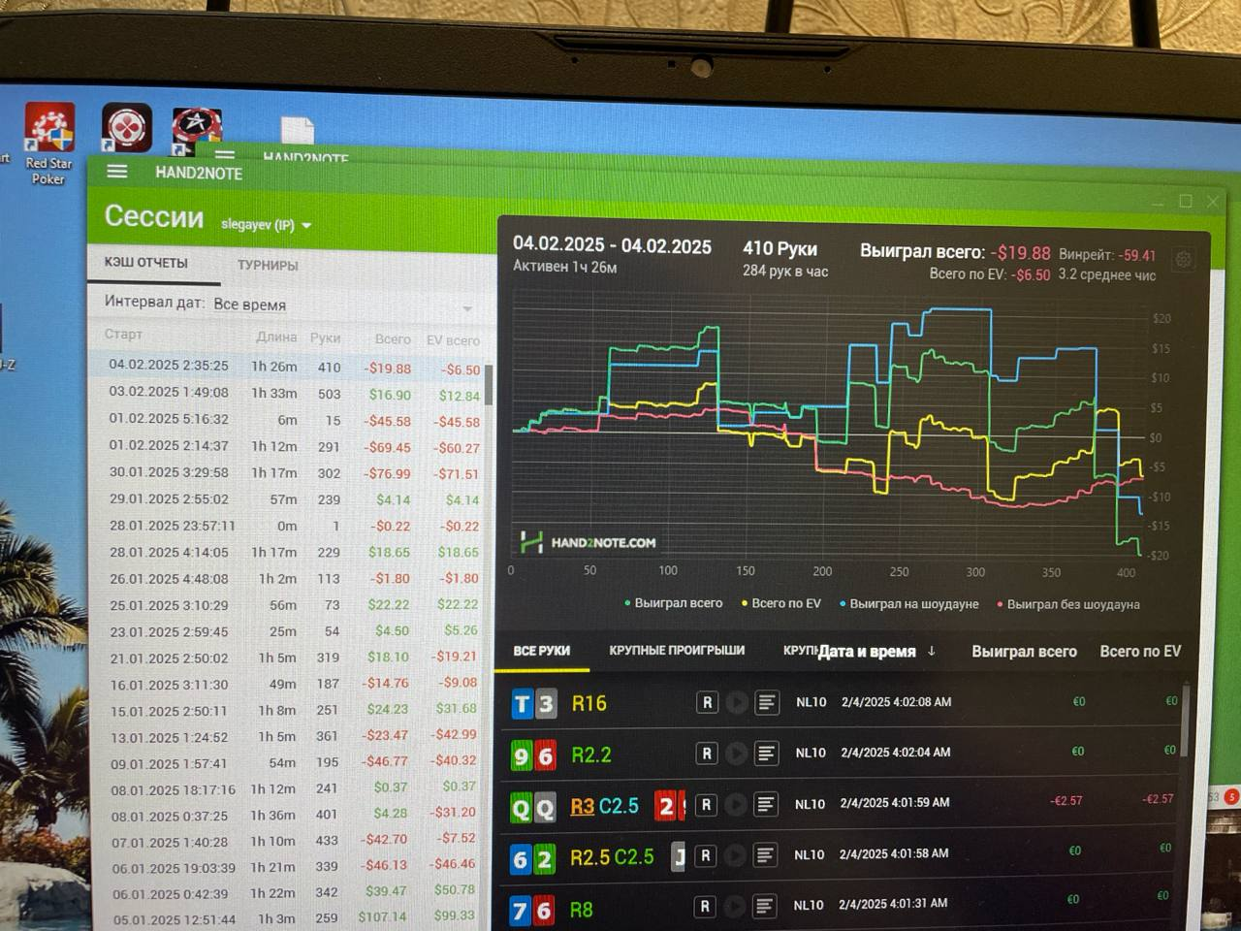The image size is (1241, 931).
Task: Sort sessions by the EV всего column header
Action: point(453,340)
